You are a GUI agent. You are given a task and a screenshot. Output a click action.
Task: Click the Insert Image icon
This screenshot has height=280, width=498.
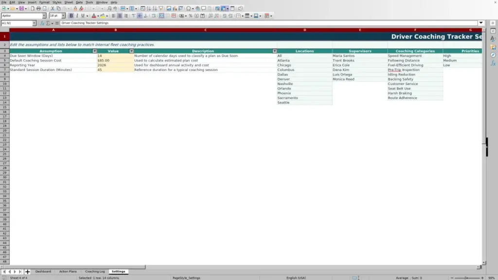[x=169, y=8]
